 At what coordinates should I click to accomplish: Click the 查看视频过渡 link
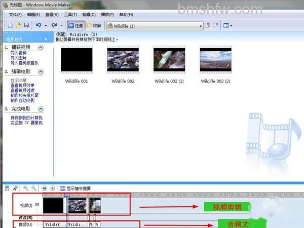click(22, 90)
